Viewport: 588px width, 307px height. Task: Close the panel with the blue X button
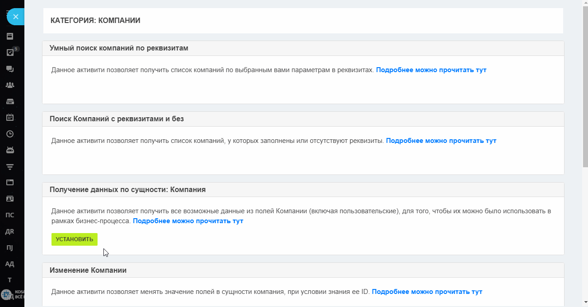pyautogui.click(x=15, y=17)
